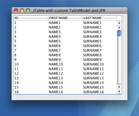Viewport: 139px width, 116px height.
Task: Select ID cell '15'
Action: pos(31,87)
